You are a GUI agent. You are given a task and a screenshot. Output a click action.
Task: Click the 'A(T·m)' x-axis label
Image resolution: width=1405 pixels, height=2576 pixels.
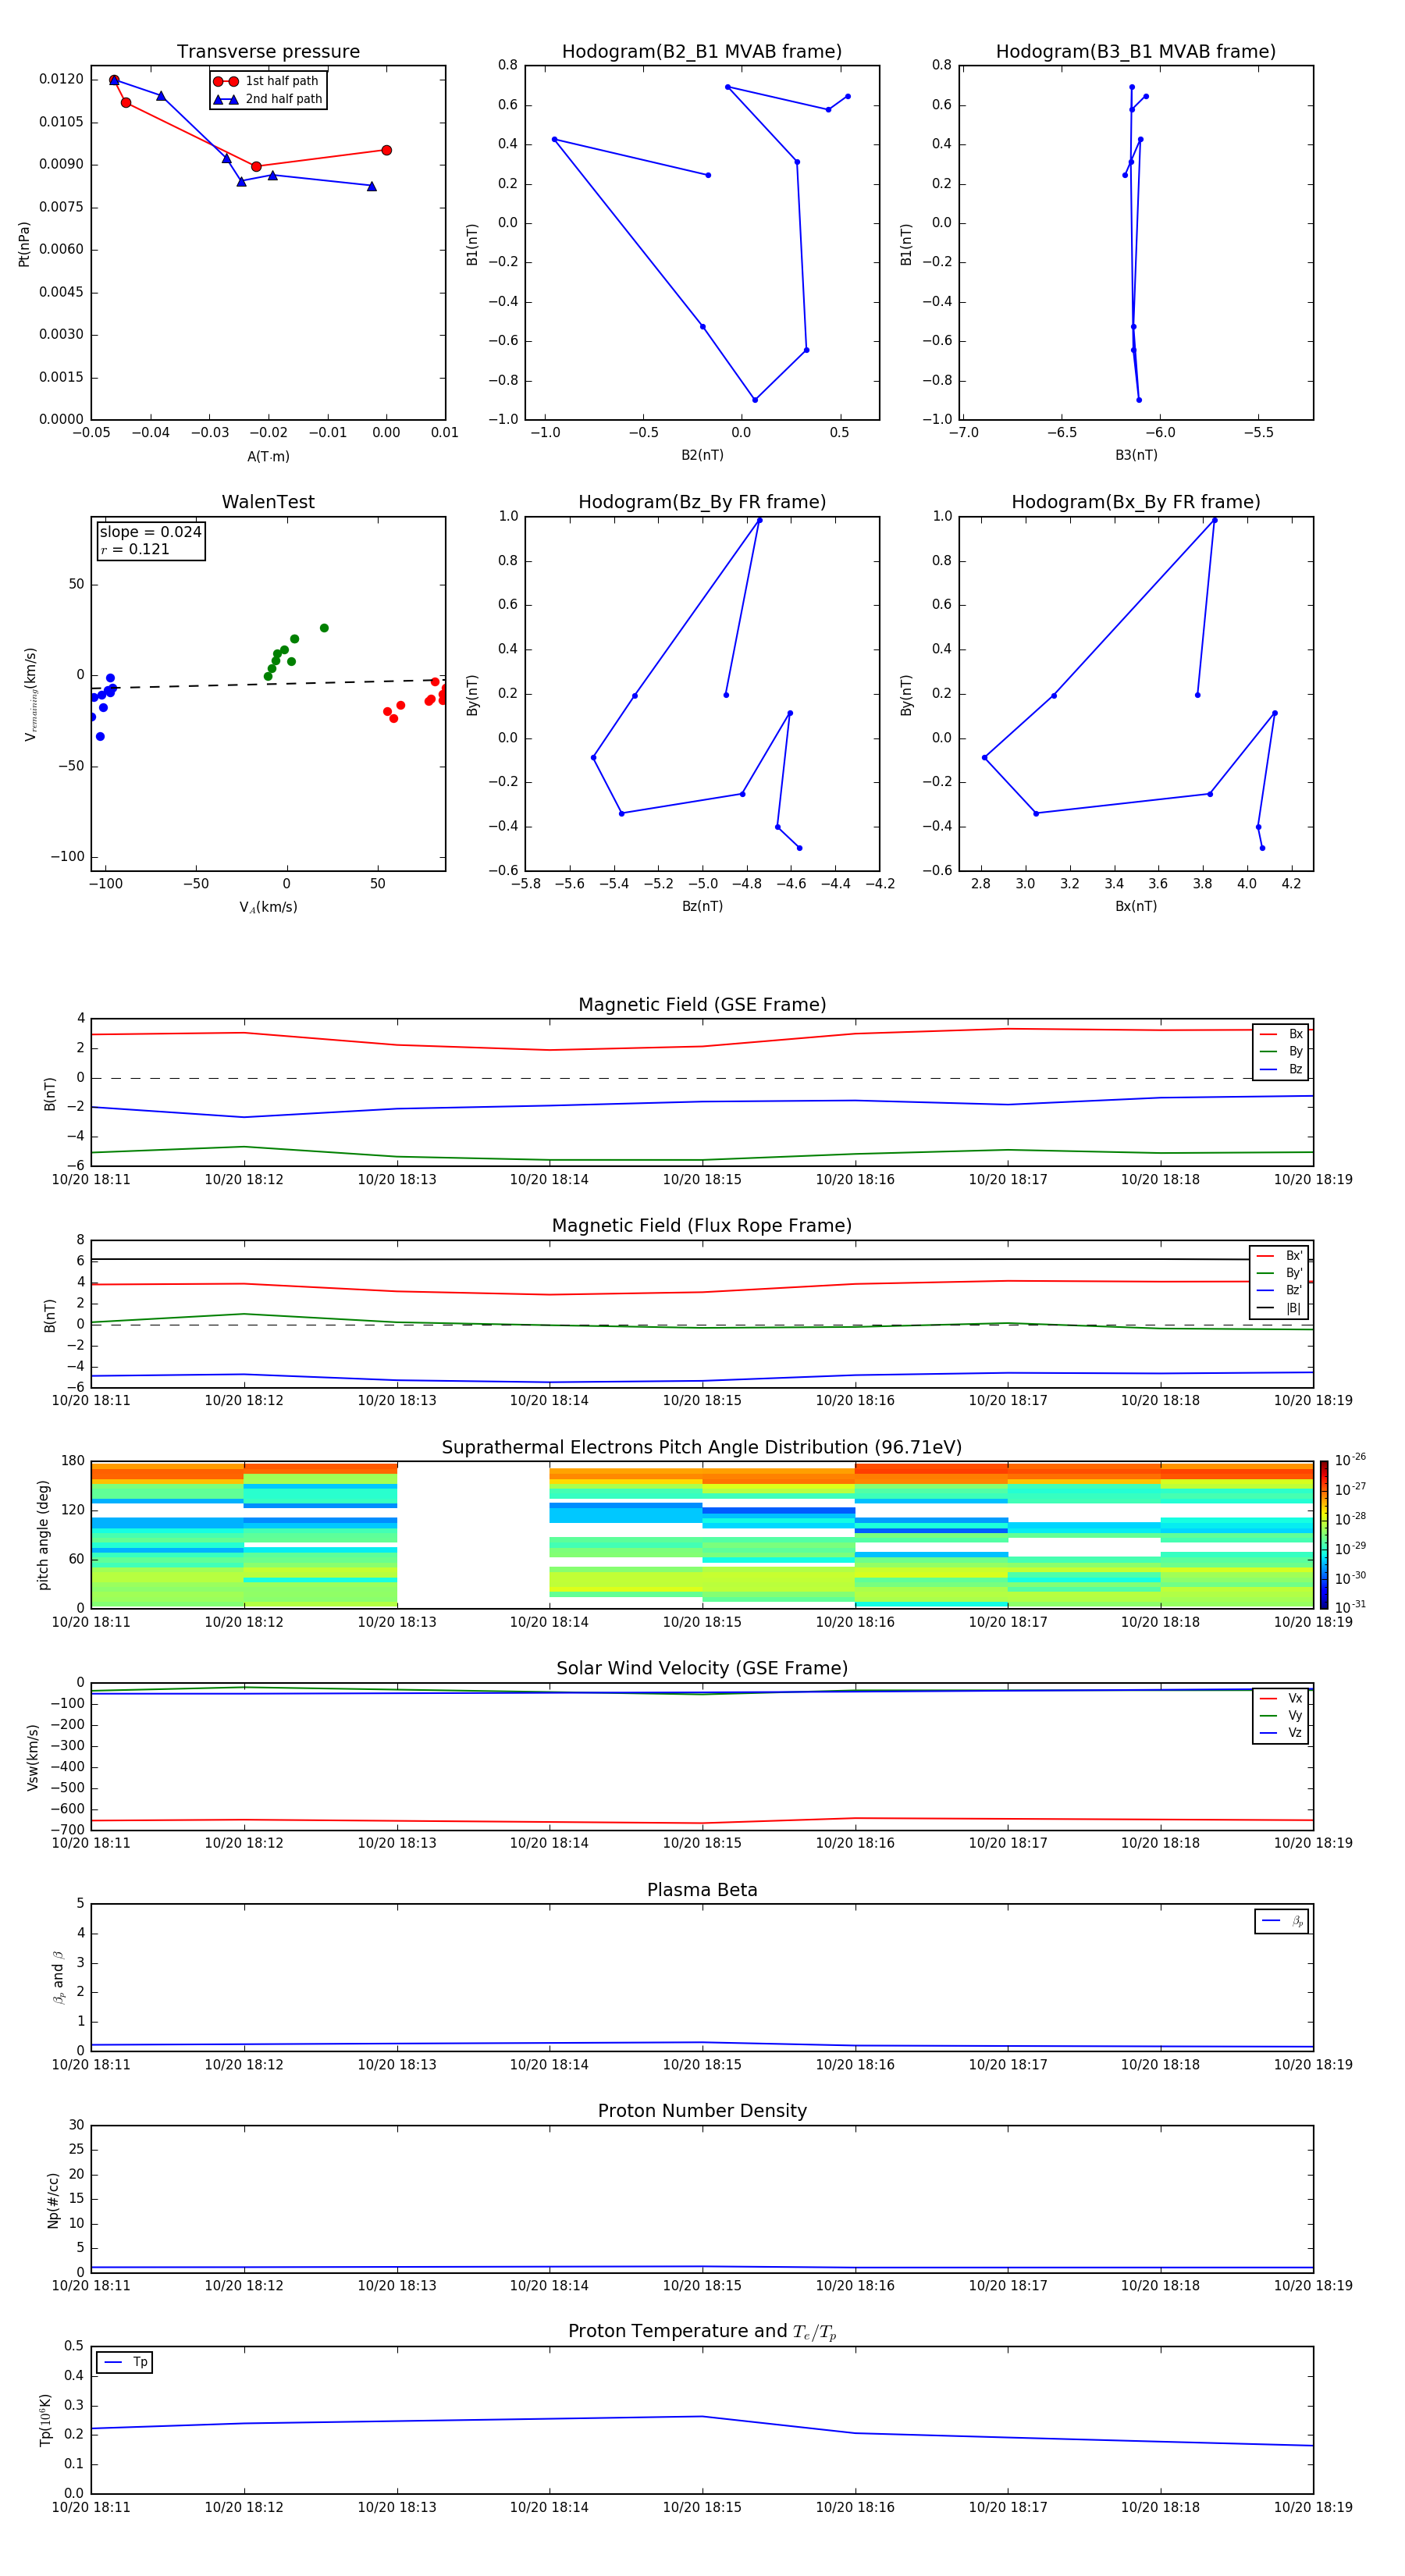click(268, 456)
